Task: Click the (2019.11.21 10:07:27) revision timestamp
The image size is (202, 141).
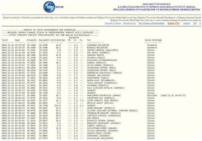Action: tap(173, 95)
